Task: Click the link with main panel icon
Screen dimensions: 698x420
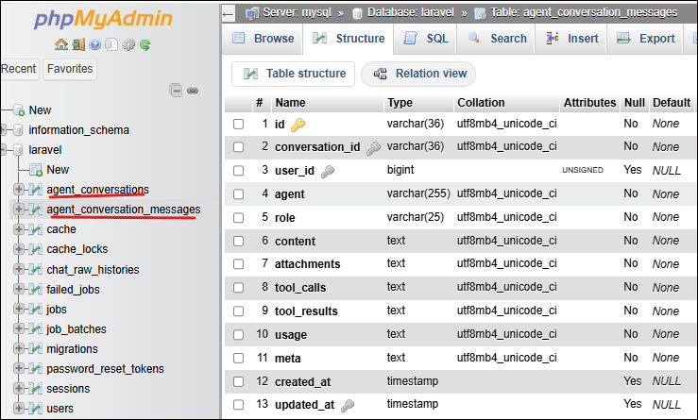Action: tap(192, 91)
